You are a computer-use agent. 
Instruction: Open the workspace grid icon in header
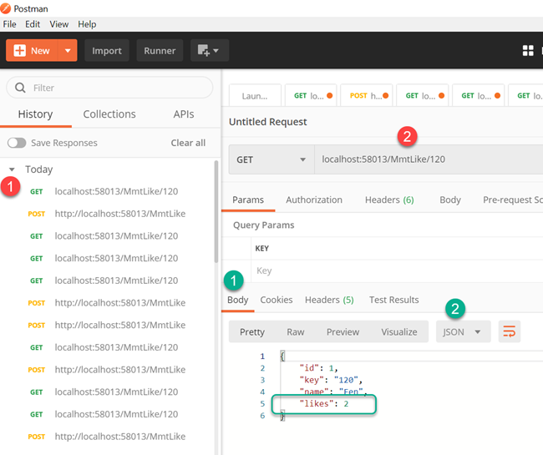coord(528,51)
